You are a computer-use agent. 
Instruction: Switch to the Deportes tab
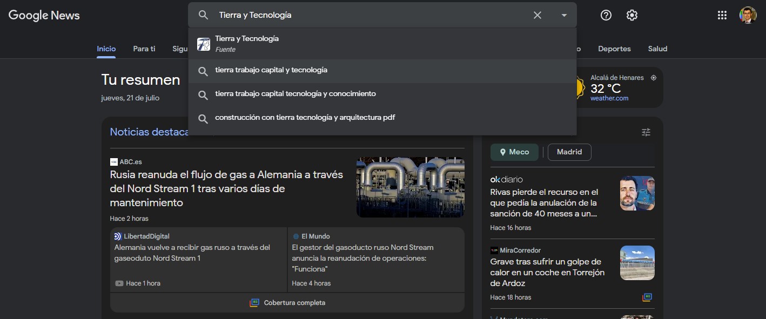614,49
